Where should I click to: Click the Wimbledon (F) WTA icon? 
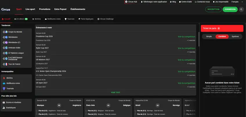point(6,43)
